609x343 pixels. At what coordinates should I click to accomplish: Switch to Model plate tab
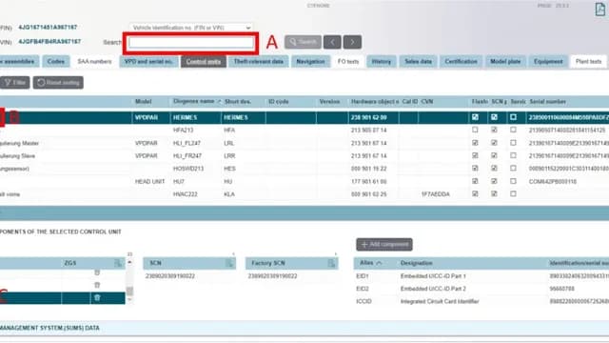tap(505, 61)
